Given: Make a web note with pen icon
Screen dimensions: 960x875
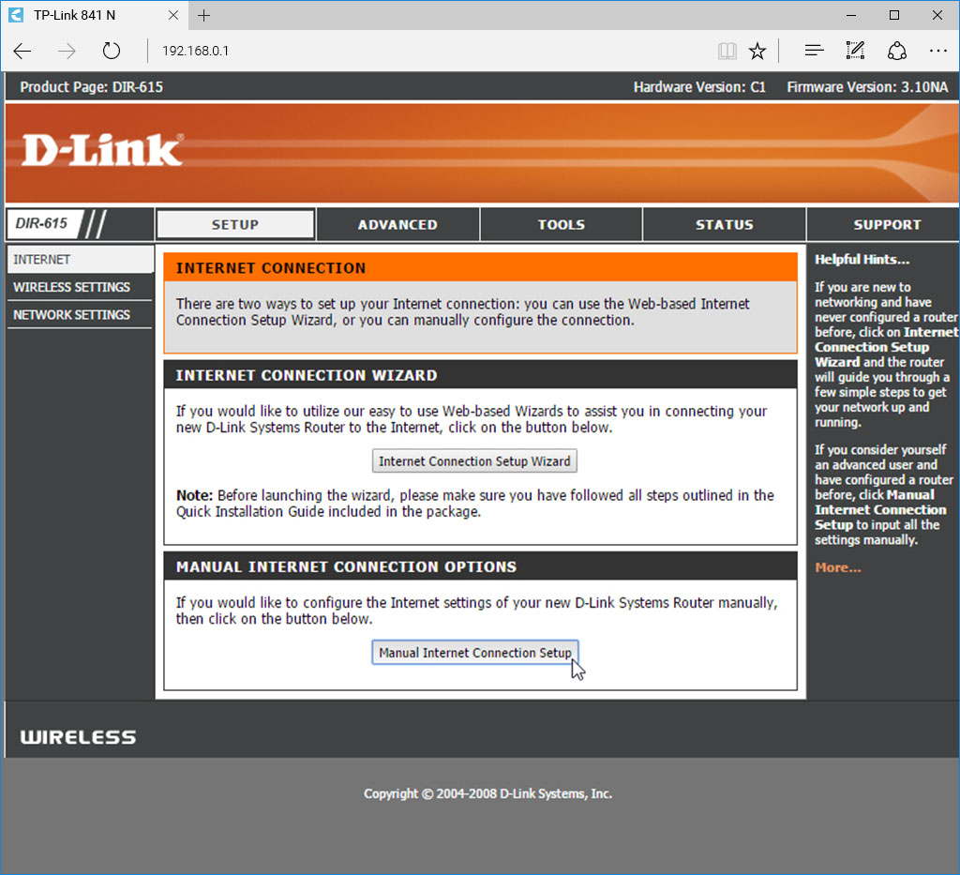Looking at the screenshot, I should click(x=855, y=51).
